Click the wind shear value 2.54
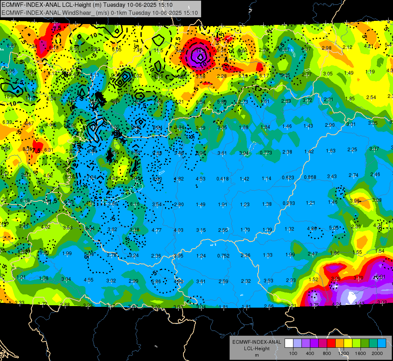 pyautogui.click(x=371, y=97)
